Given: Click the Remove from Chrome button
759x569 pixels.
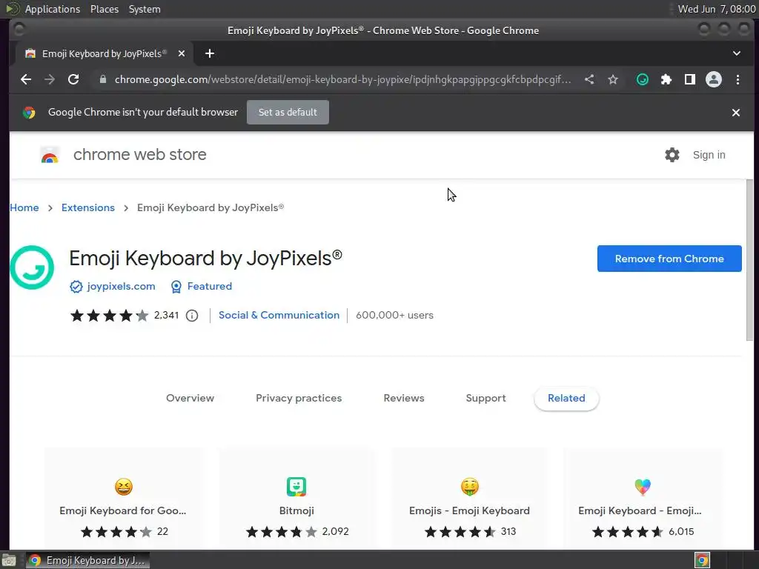Looking at the screenshot, I should tap(669, 259).
